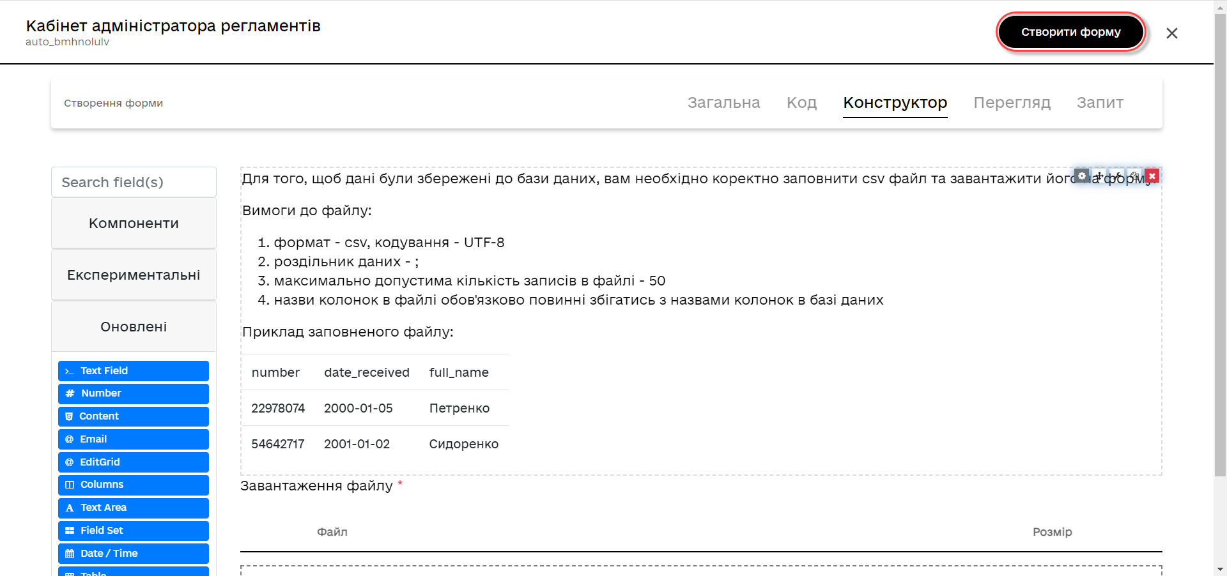The image size is (1227, 576).
Task: Click the 2000-01-05 table cell
Action: (359, 408)
